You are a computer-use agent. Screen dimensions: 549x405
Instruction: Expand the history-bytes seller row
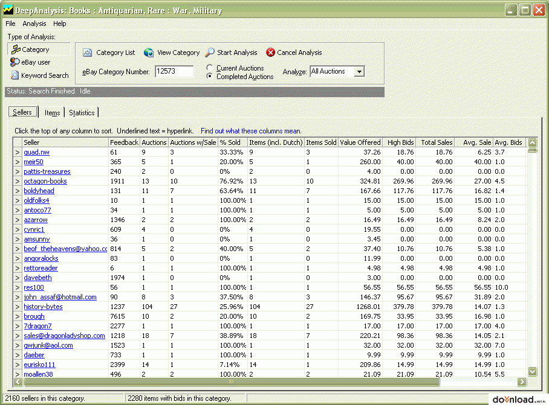(x=18, y=307)
